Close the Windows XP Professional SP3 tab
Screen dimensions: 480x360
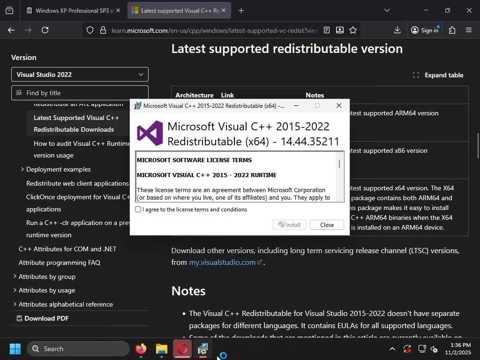118,10
